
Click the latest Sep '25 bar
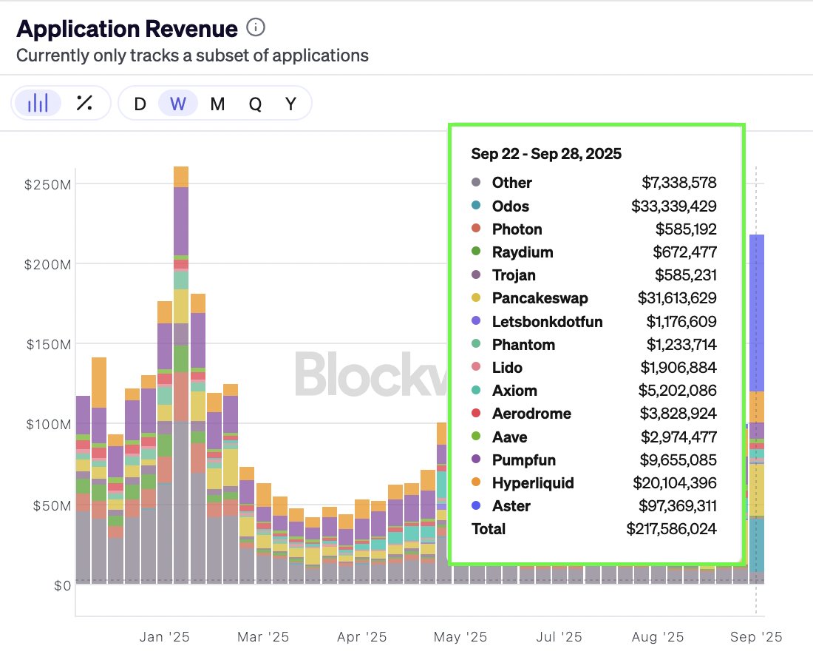coord(757,409)
